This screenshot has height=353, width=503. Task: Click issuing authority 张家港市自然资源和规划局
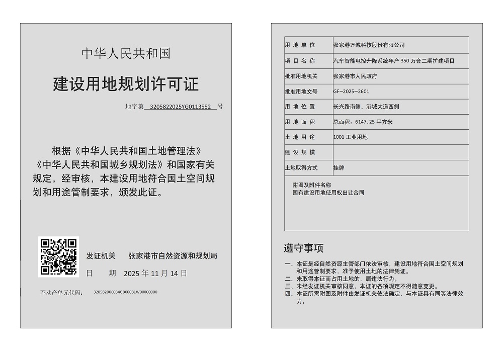[173, 256]
